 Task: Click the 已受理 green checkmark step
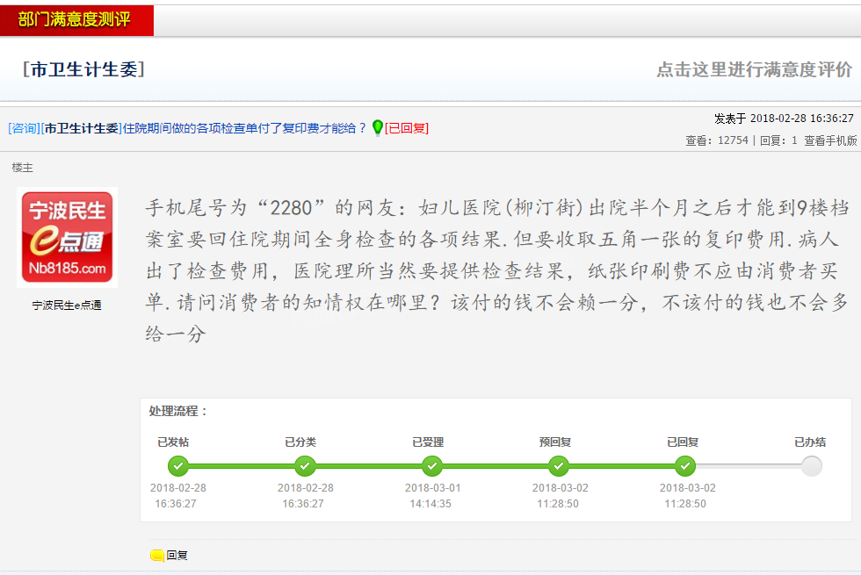pyautogui.click(x=432, y=466)
